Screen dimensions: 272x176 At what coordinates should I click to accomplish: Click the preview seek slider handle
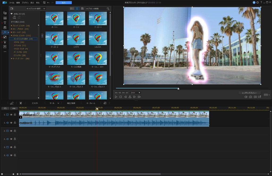point(178,88)
